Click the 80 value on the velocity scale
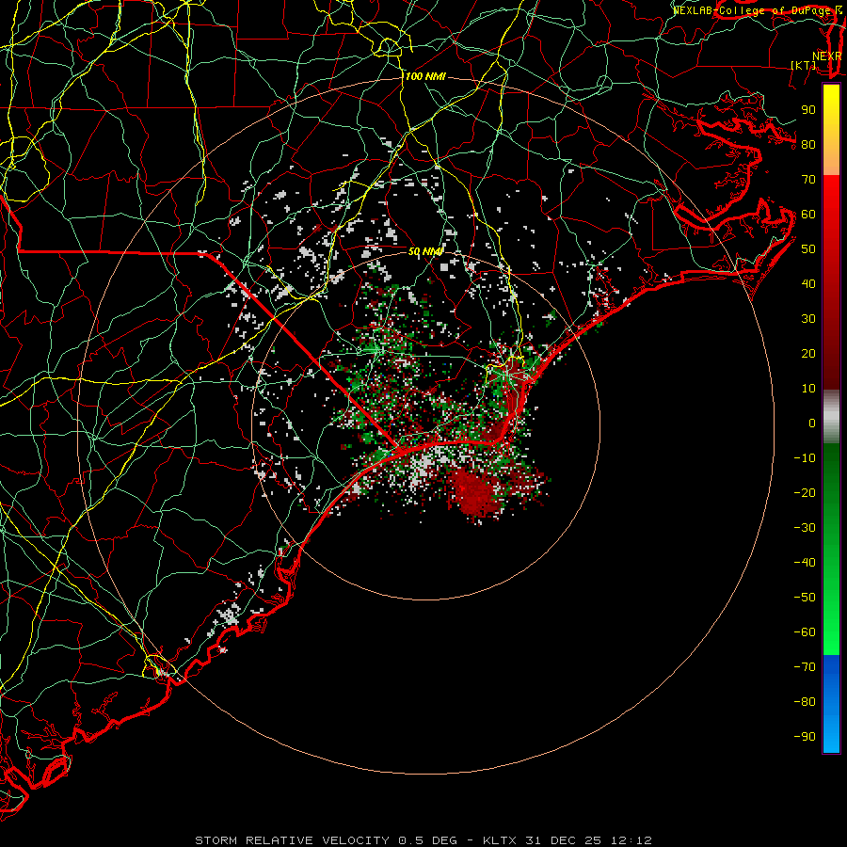The height and width of the screenshot is (847, 847). (808, 145)
